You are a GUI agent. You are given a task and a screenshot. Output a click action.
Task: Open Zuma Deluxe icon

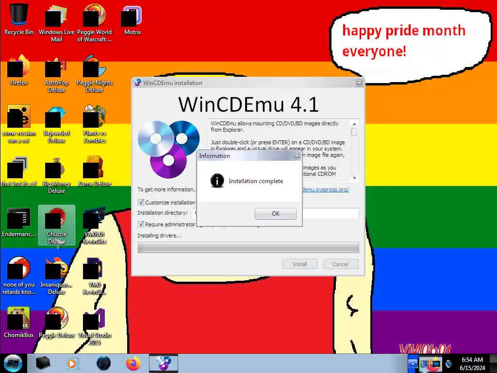pos(95,171)
